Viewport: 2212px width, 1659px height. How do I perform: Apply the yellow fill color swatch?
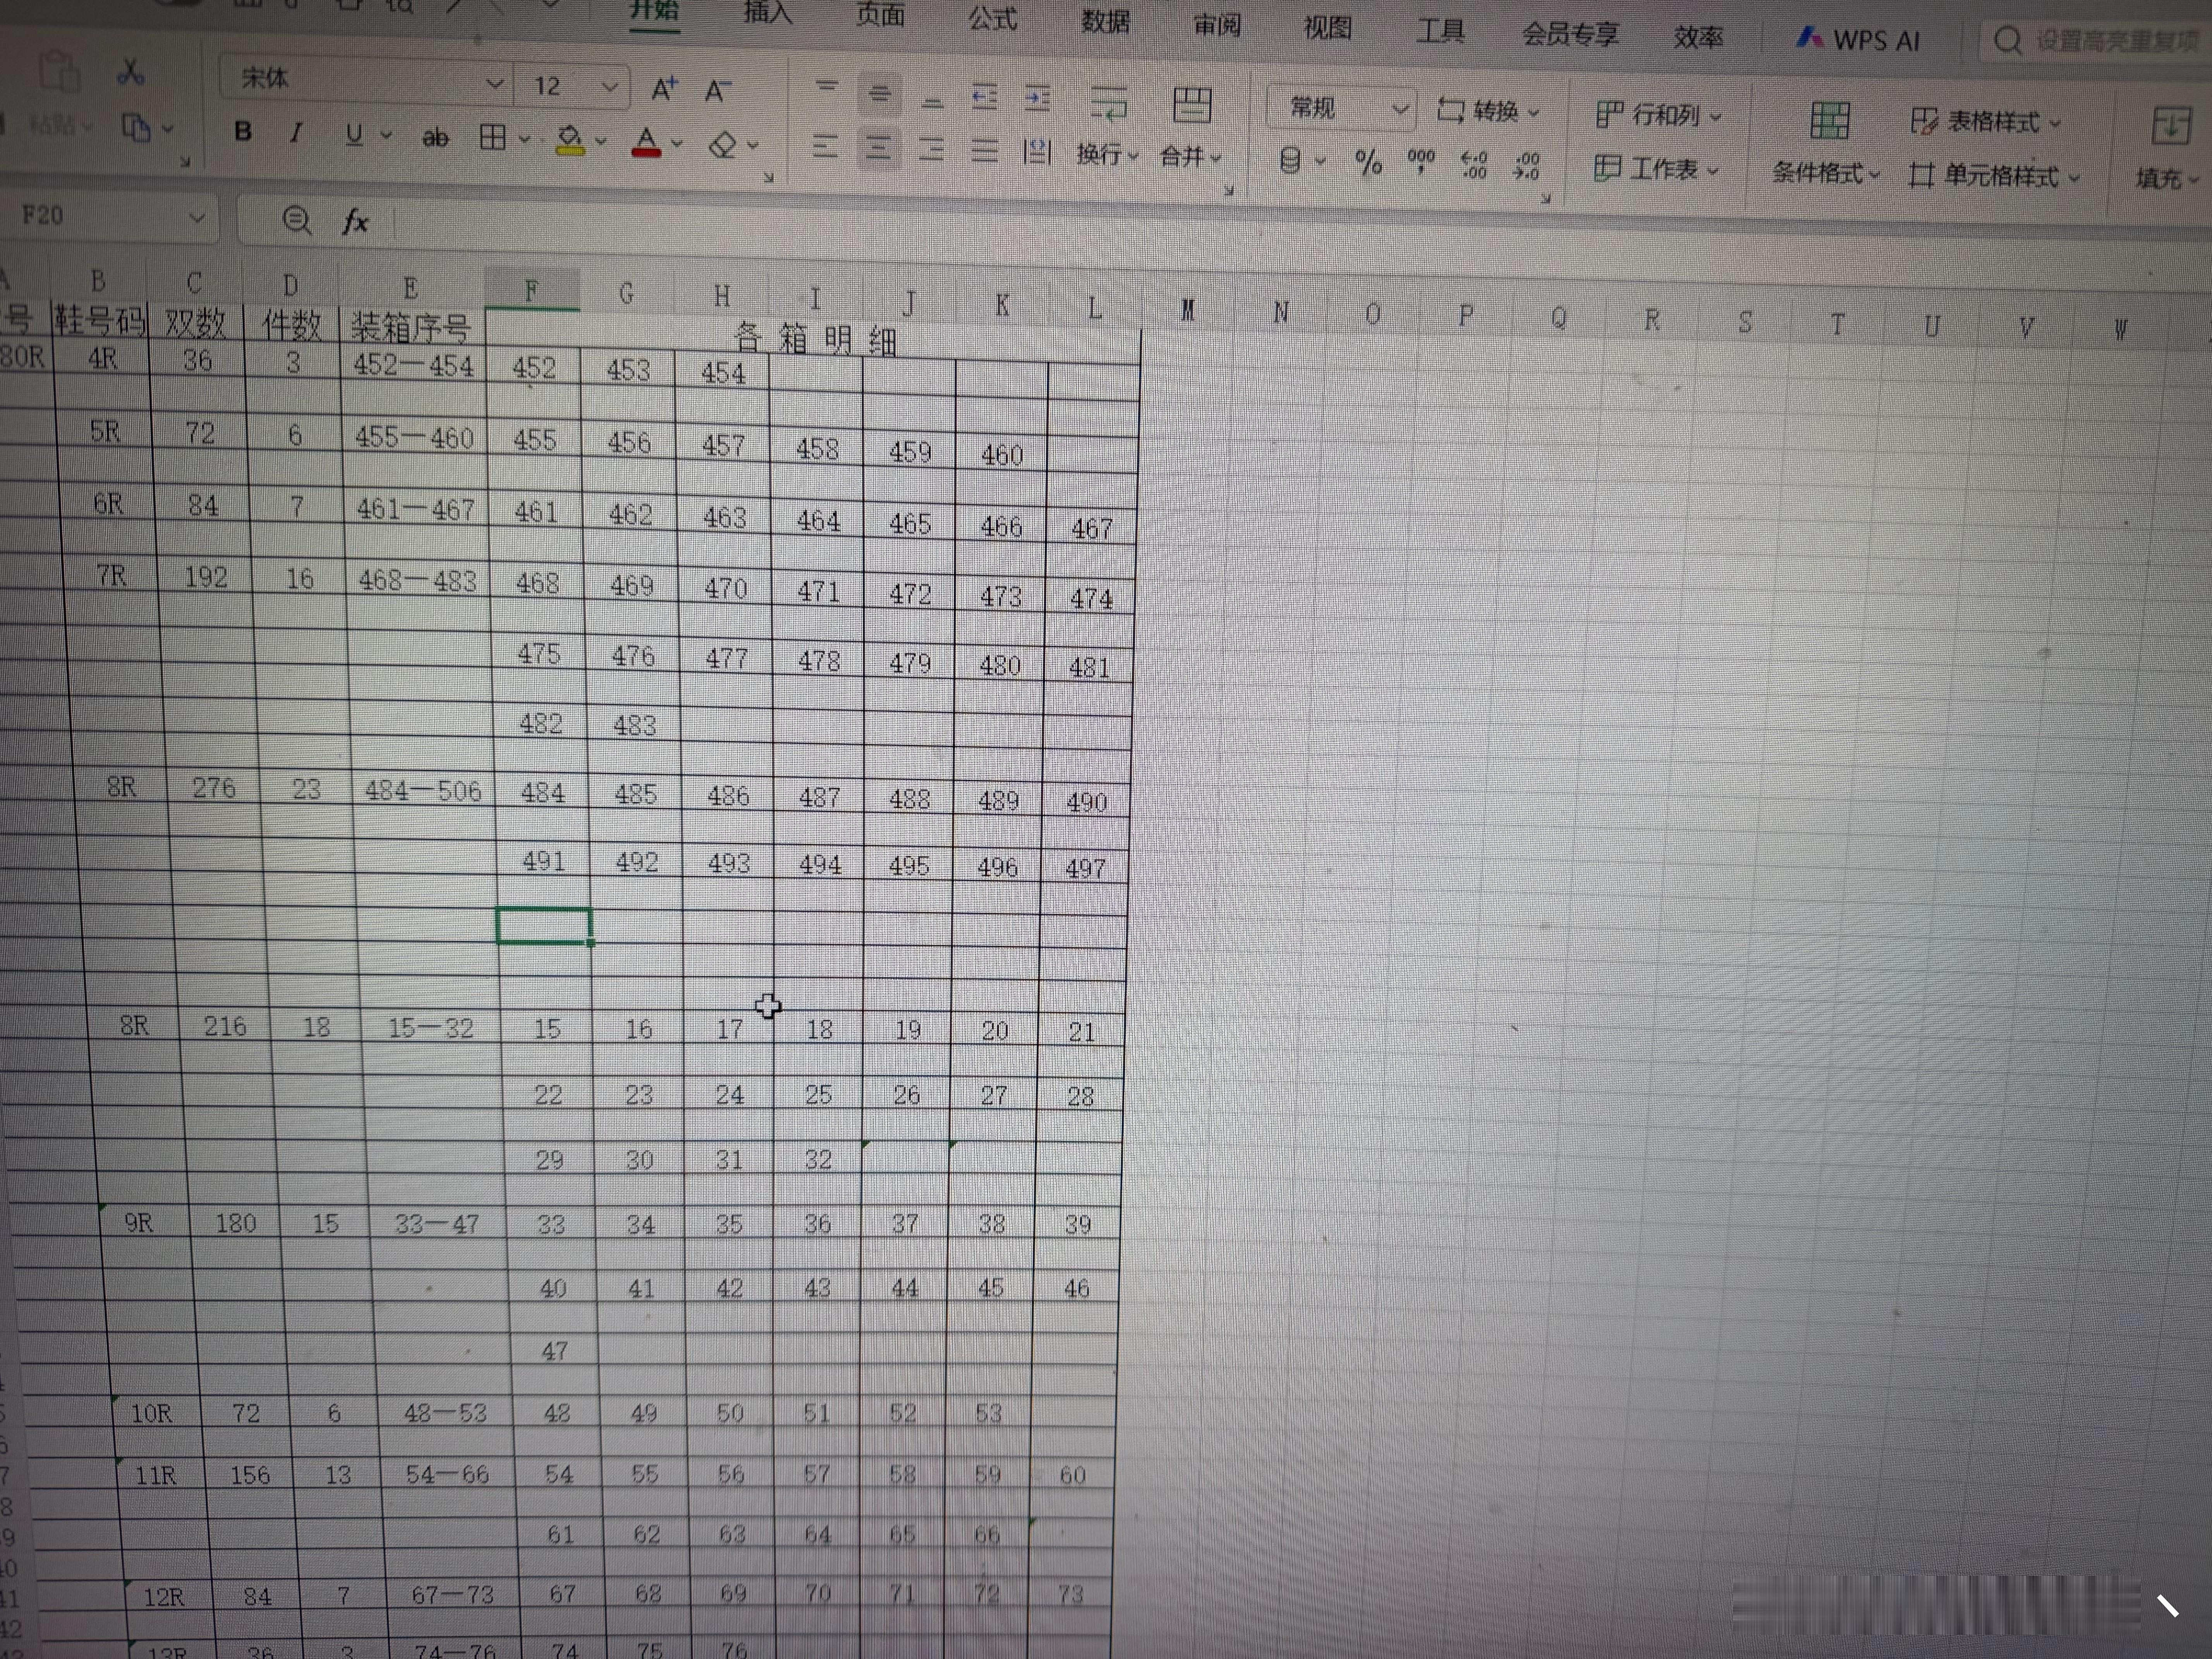tap(570, 140)
